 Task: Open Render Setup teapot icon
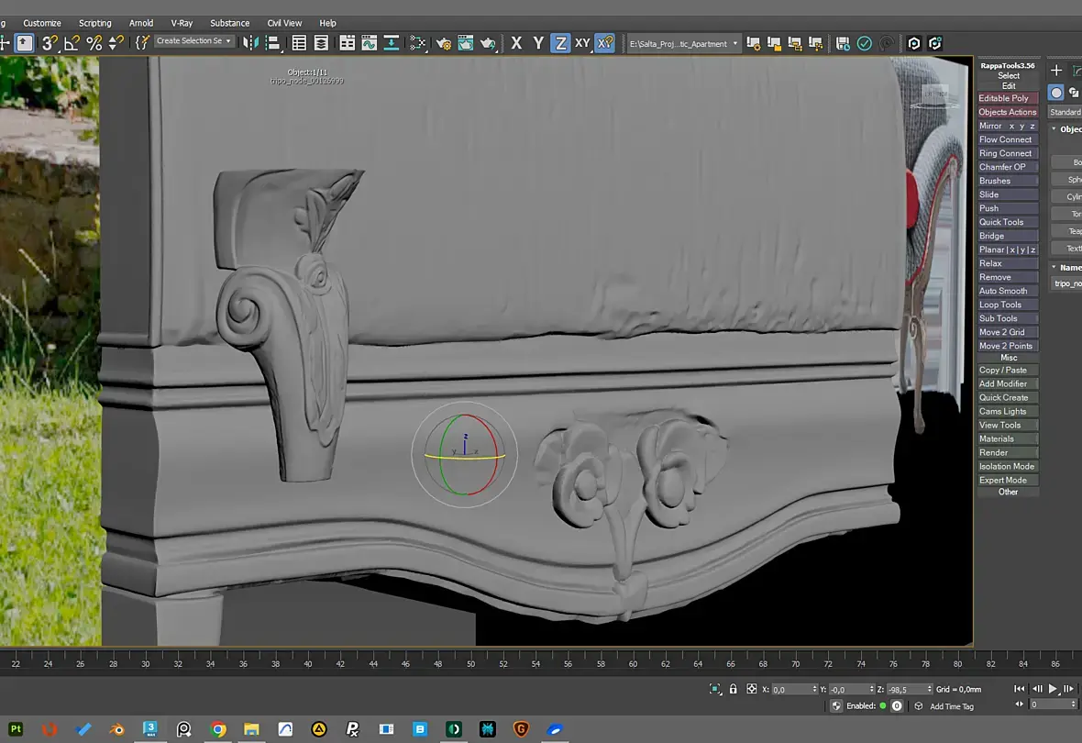(444, 43)
